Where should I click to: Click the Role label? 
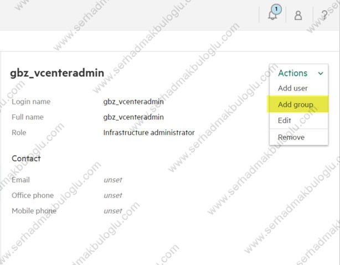click(19, 132)
